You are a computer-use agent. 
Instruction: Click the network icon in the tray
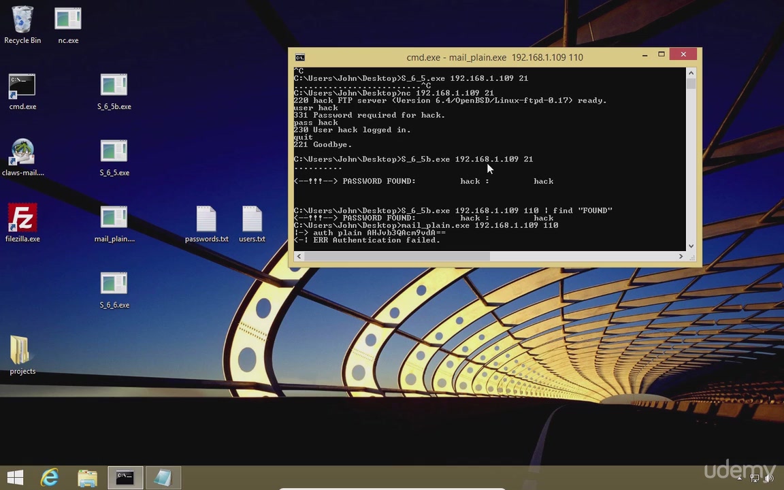pyautogui.click(x=755, y=478)
